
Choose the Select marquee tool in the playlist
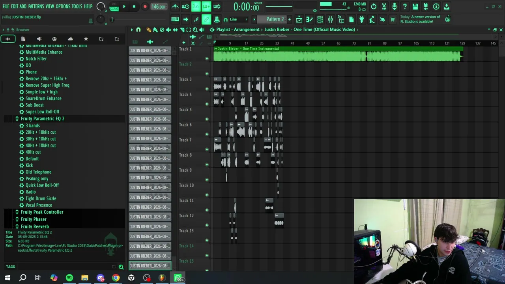pos(189,30)
